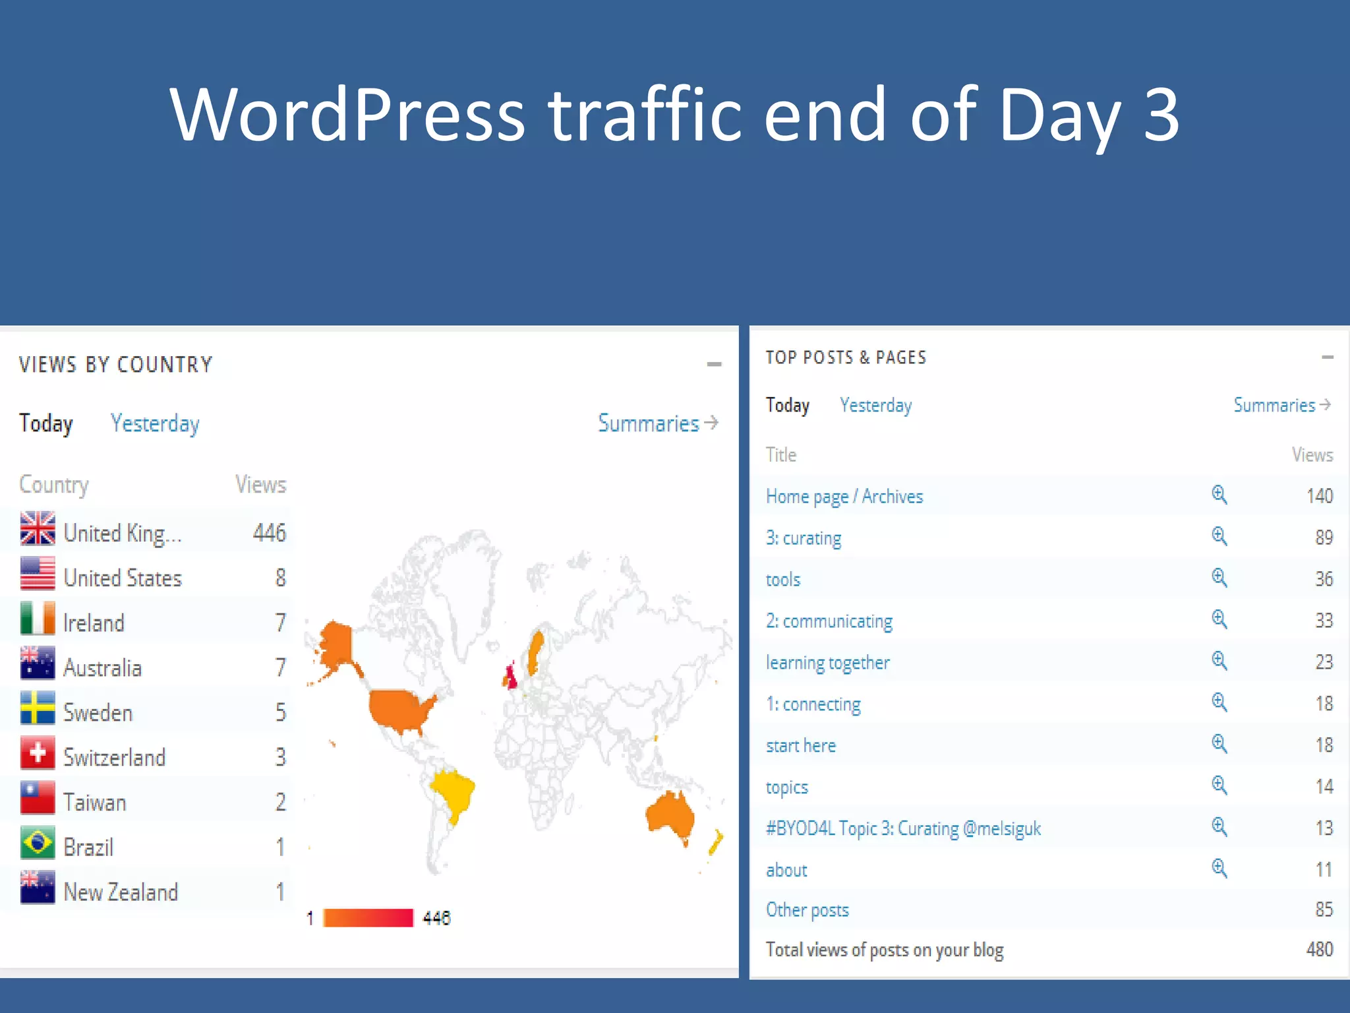Open the 1: connecting post link
This screenshot has width=1350, height=1013.
pos(813,704)
